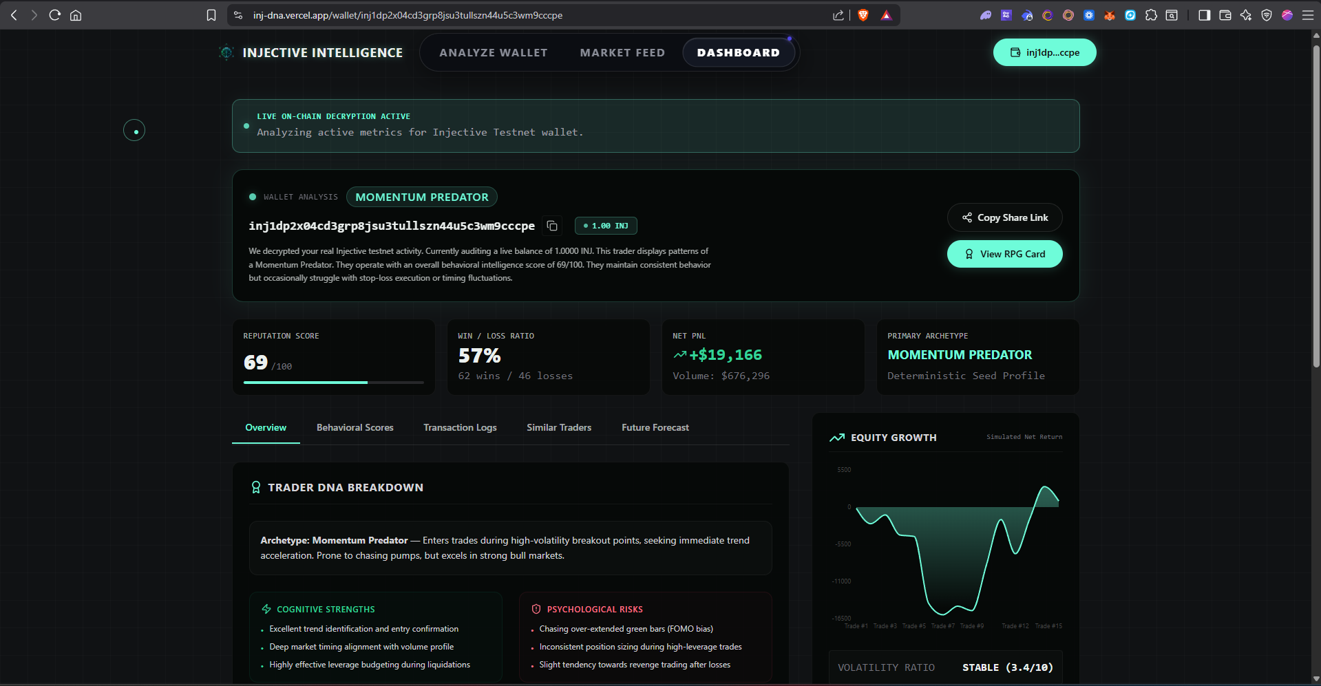Click the Injective Intelligence logo icon

click(226, 52)
